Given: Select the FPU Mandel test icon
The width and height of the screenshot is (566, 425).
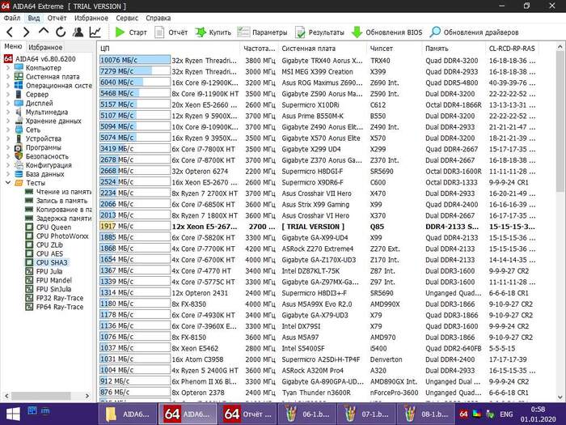Looking at the screenshot, I should (29, 280).
